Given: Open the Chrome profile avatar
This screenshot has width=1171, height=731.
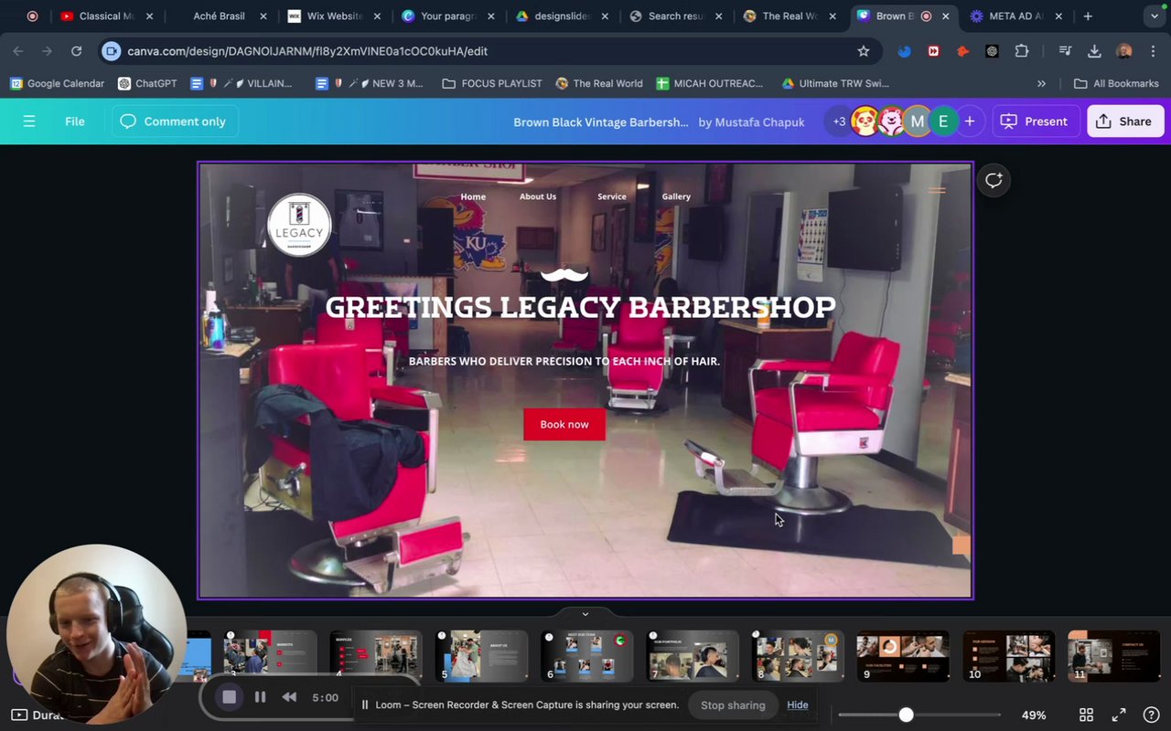Looking at the screenshot, I should click(1124, 51).
